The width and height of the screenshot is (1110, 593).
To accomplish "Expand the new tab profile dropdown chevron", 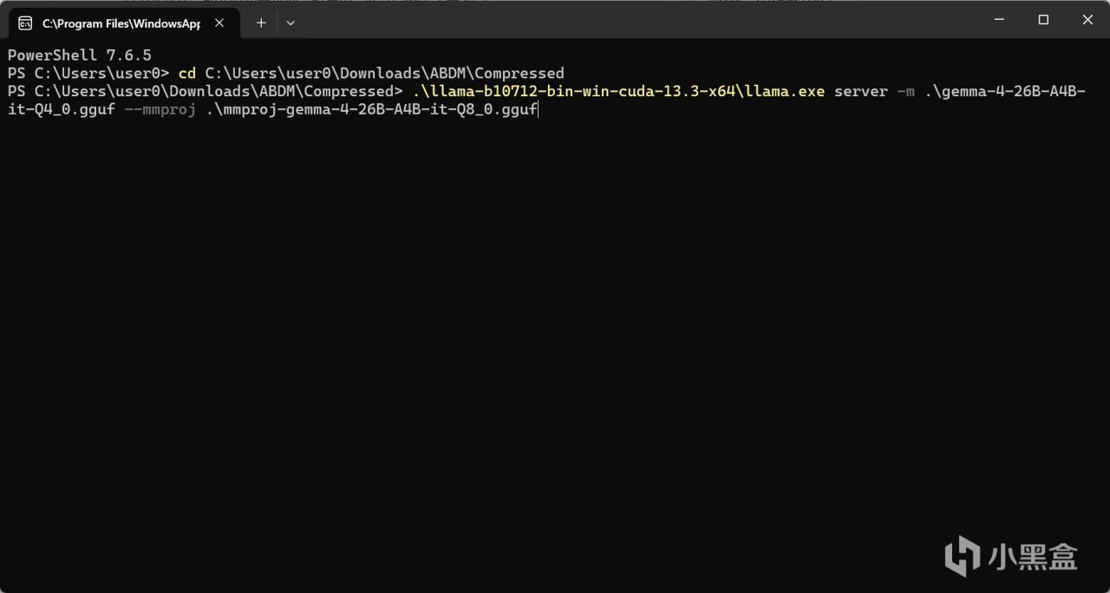I will click(291, 23).
